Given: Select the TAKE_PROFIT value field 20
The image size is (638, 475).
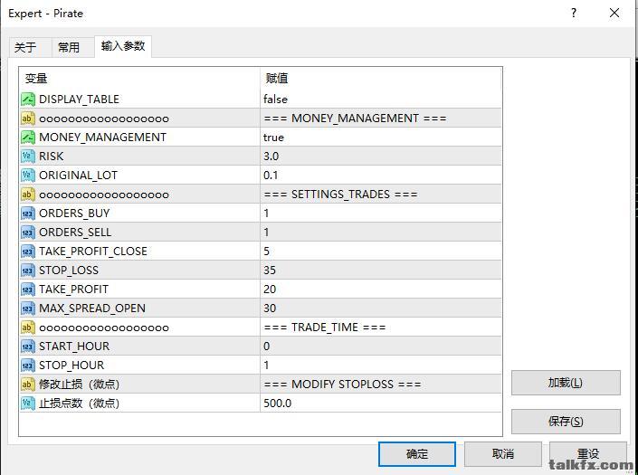Looking at the screenshot, I should (270, 289).
